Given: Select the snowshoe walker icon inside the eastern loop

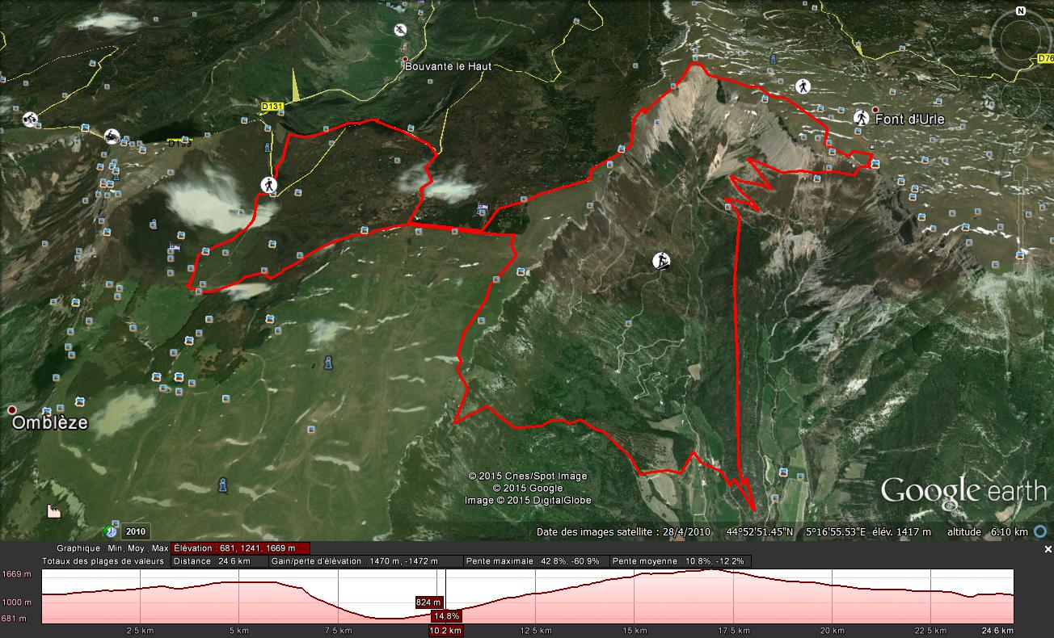Looking at the screenshot, I should (x=662, y=261).
